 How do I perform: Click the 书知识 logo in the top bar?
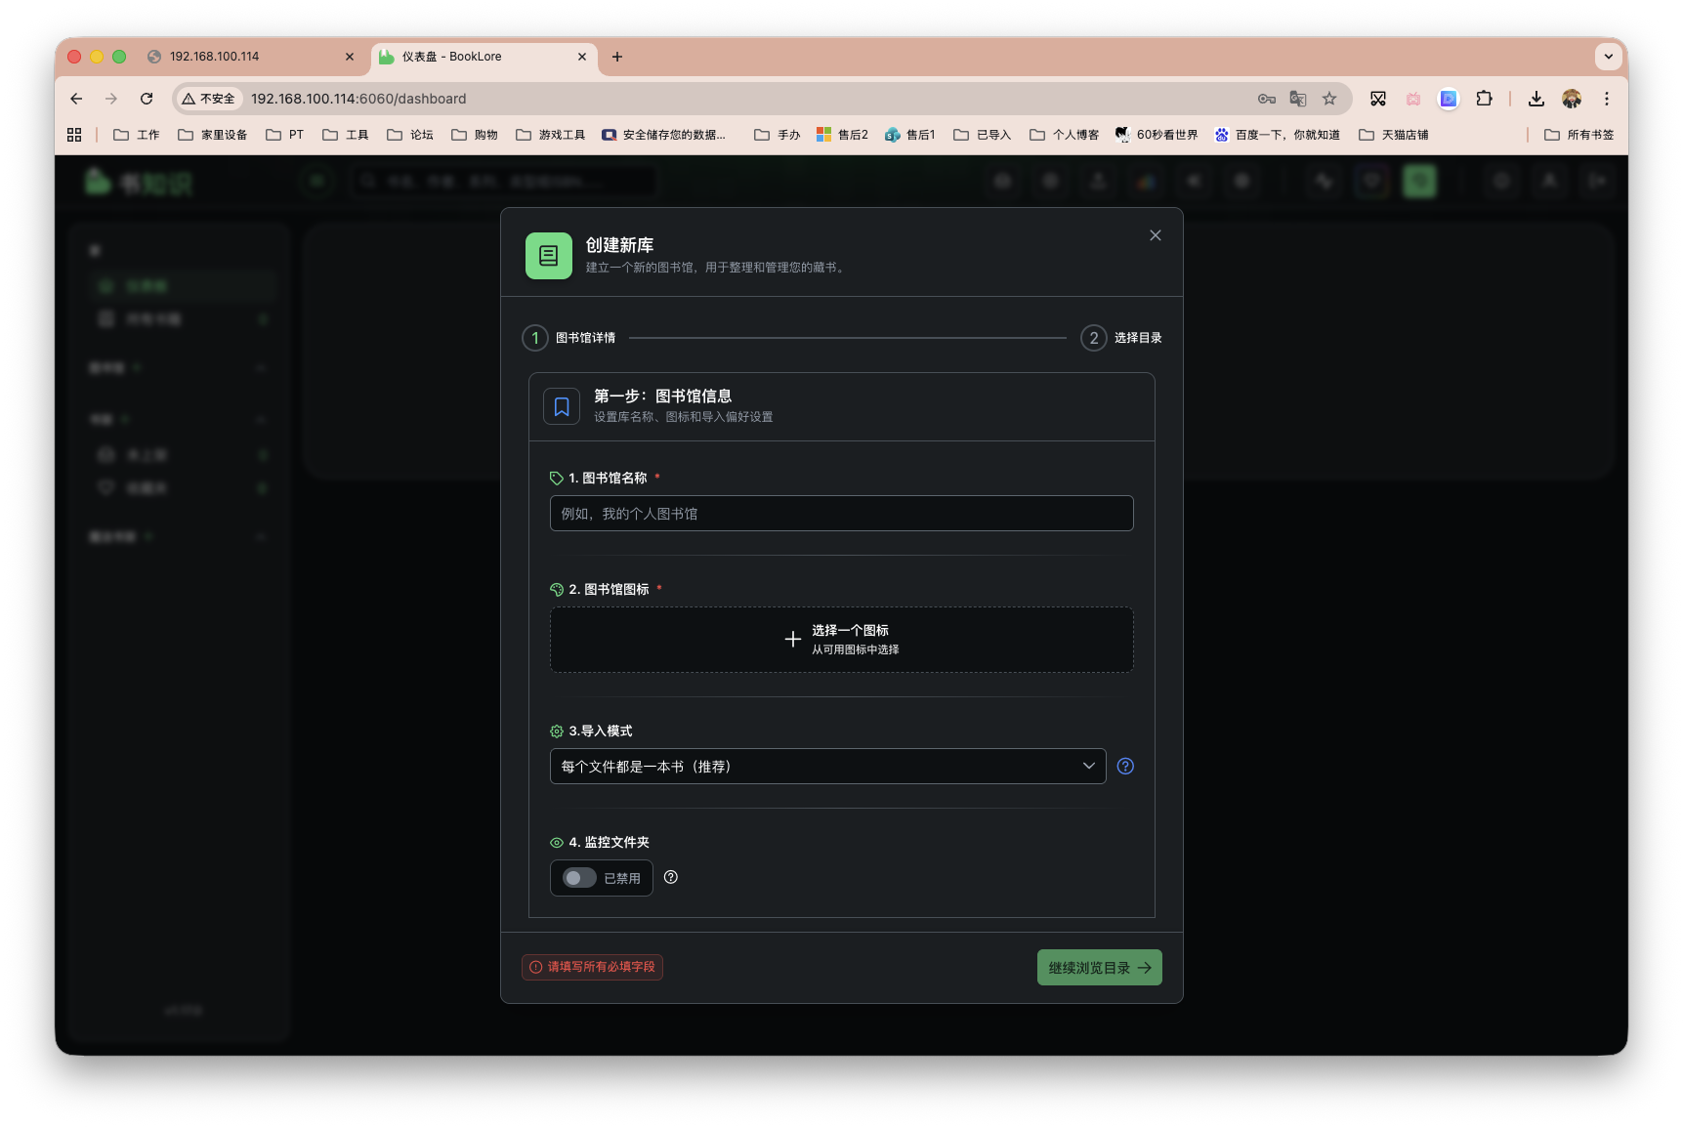pos(139,182)
